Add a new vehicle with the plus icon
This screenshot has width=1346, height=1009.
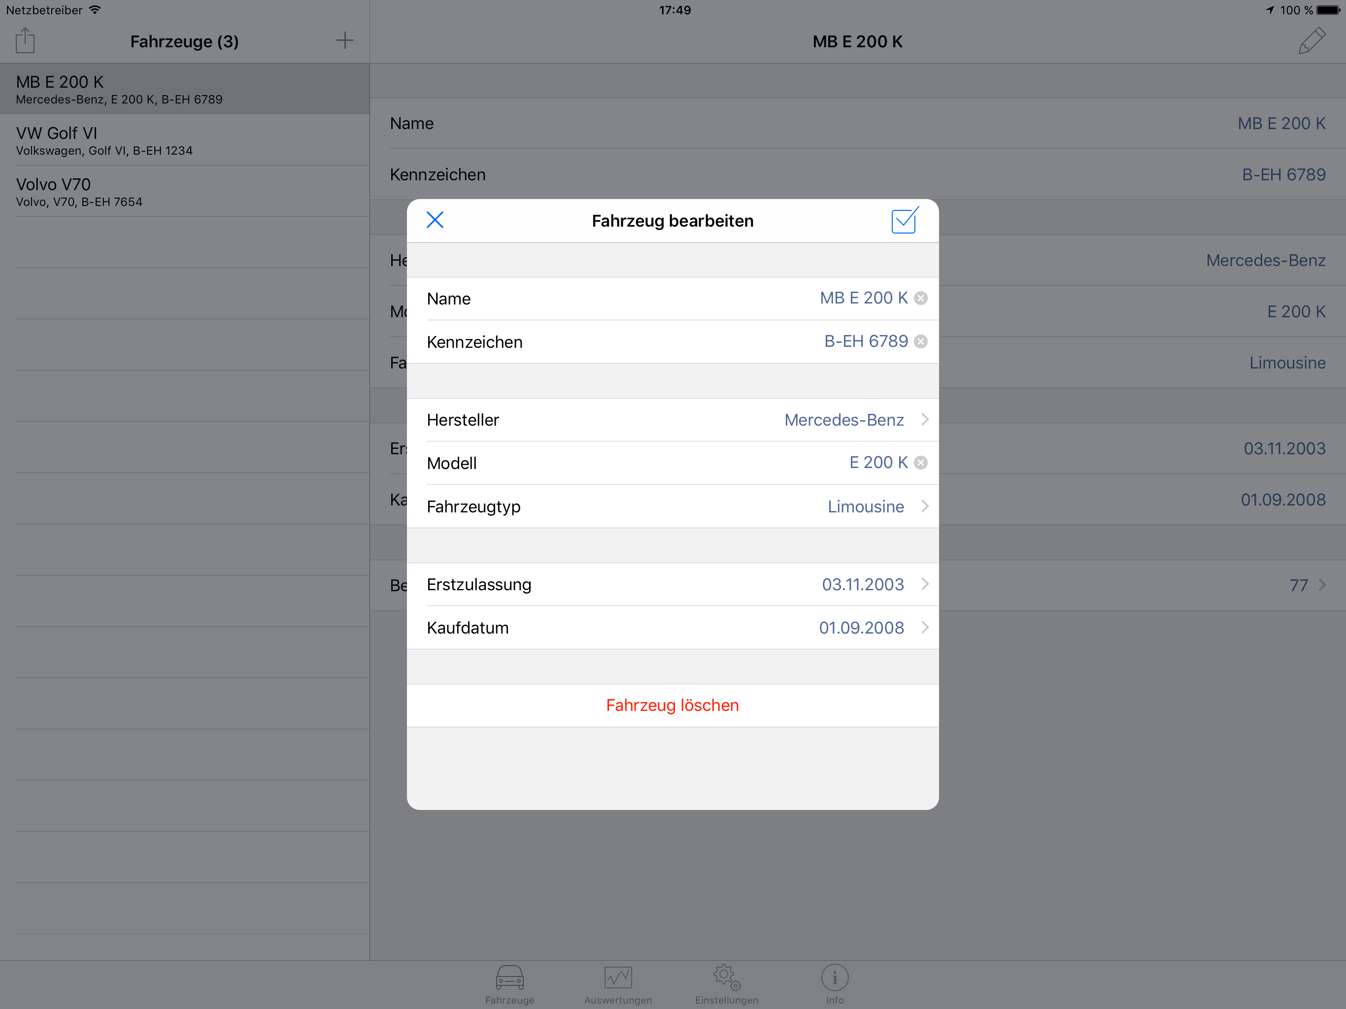[345, 40]
